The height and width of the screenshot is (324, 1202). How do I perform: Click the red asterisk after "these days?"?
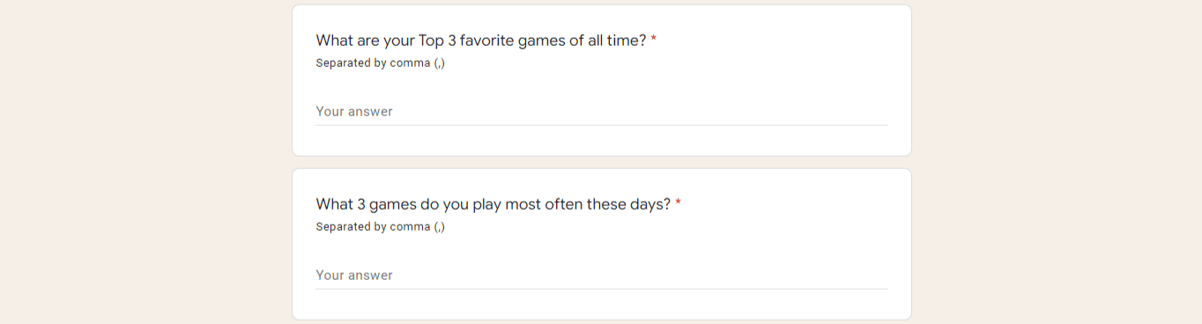(679, 203)
